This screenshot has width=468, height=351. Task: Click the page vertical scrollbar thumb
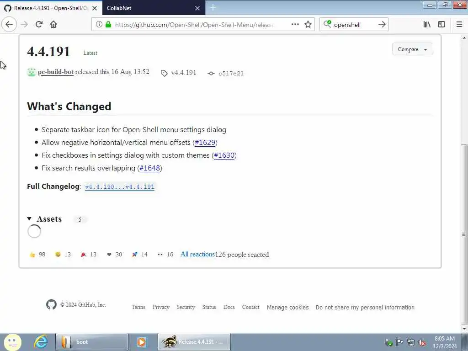(463, 234)
